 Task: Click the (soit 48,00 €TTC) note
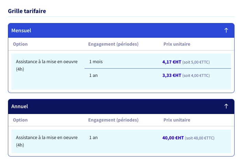(x=200, y=138)
